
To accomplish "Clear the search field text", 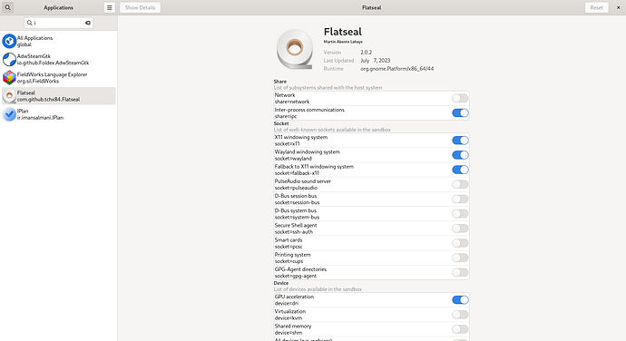I will pyautogui.click(x=88, y=23).
